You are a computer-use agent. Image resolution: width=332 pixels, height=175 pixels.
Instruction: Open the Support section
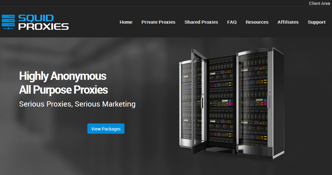pos(317,22)
